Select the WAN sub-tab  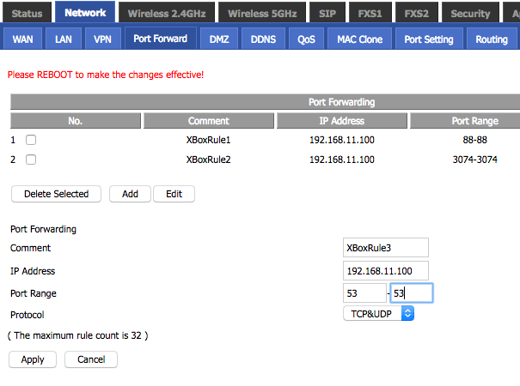(22, 39)
